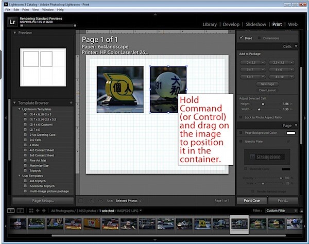Show previous page arrow in toolbar
Screen dimensions: 309x244
point(92,201)
